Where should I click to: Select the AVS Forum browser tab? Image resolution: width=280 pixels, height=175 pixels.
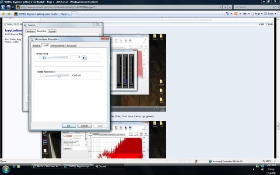point(42,14)
